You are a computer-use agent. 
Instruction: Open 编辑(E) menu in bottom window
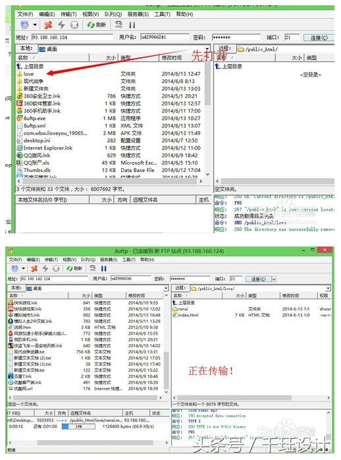33,260
